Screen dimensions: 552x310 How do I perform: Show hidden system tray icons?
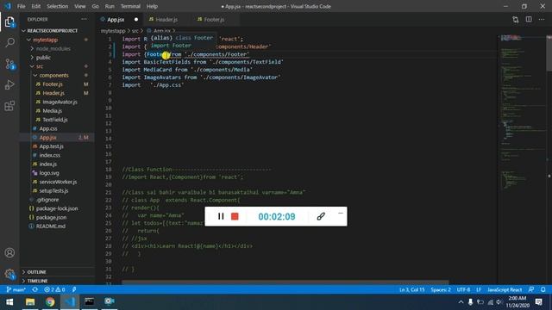[461, 302]
